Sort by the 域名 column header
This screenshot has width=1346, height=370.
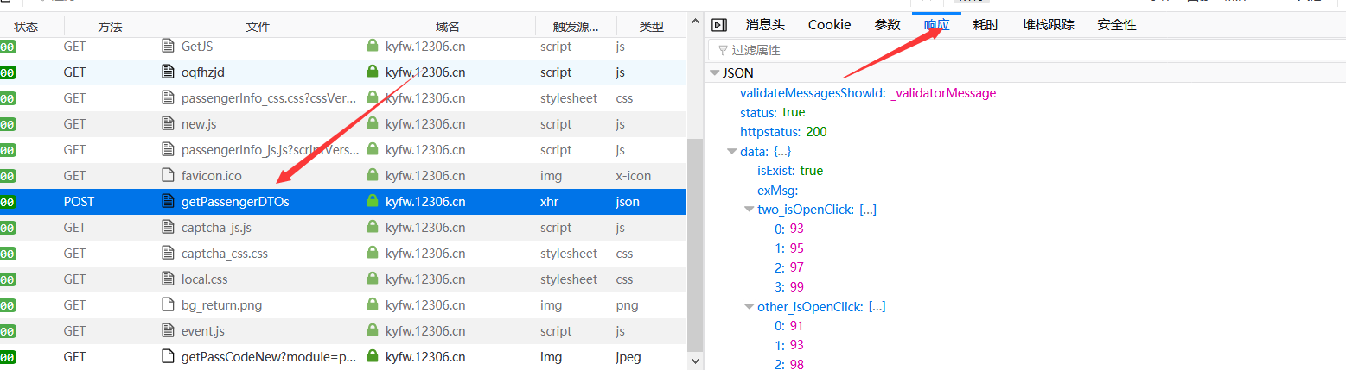448,27
